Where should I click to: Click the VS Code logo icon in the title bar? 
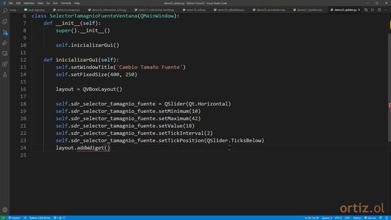(x=4, y=3)
